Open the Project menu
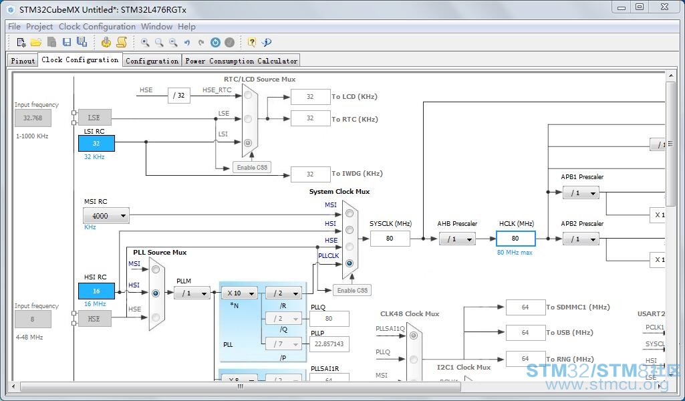Screen dimensions: 685x401 [x=39, y=27]
